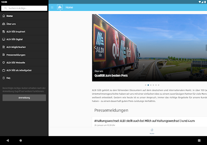Open 'Pressemeldungen' sidebar item
The height and width of the screenshot is (145, 207).
pyautogui.click(x=24, y=55)
